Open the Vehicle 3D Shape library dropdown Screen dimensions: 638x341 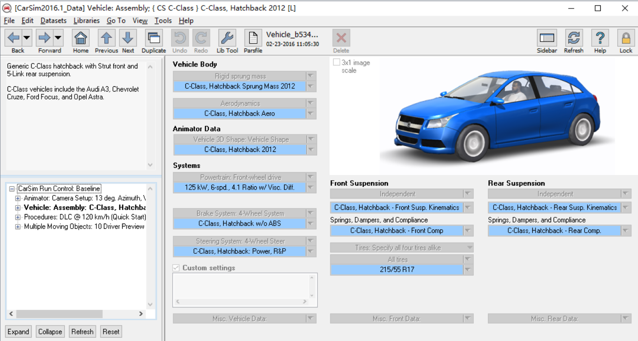pos(311,139)
